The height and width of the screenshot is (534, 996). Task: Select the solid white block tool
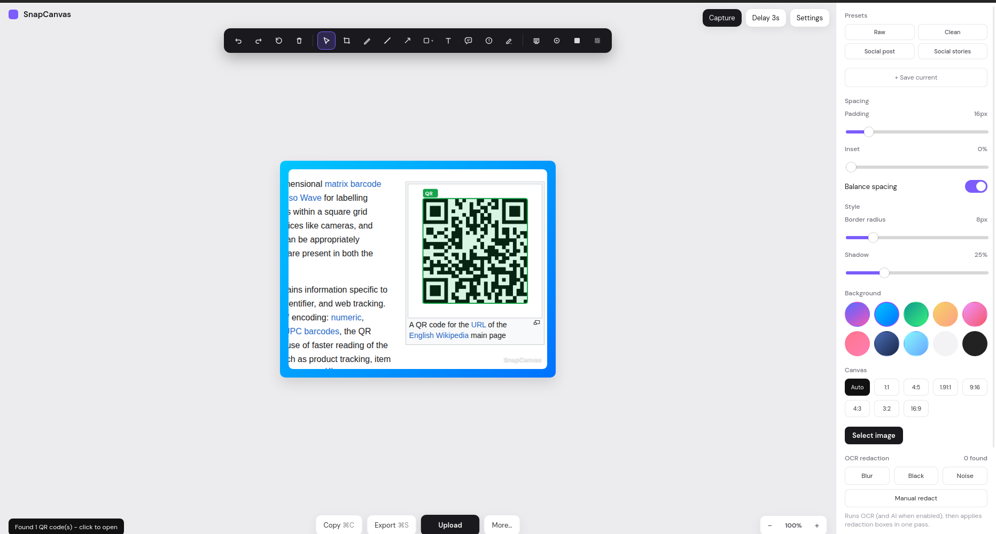point(577,41)
